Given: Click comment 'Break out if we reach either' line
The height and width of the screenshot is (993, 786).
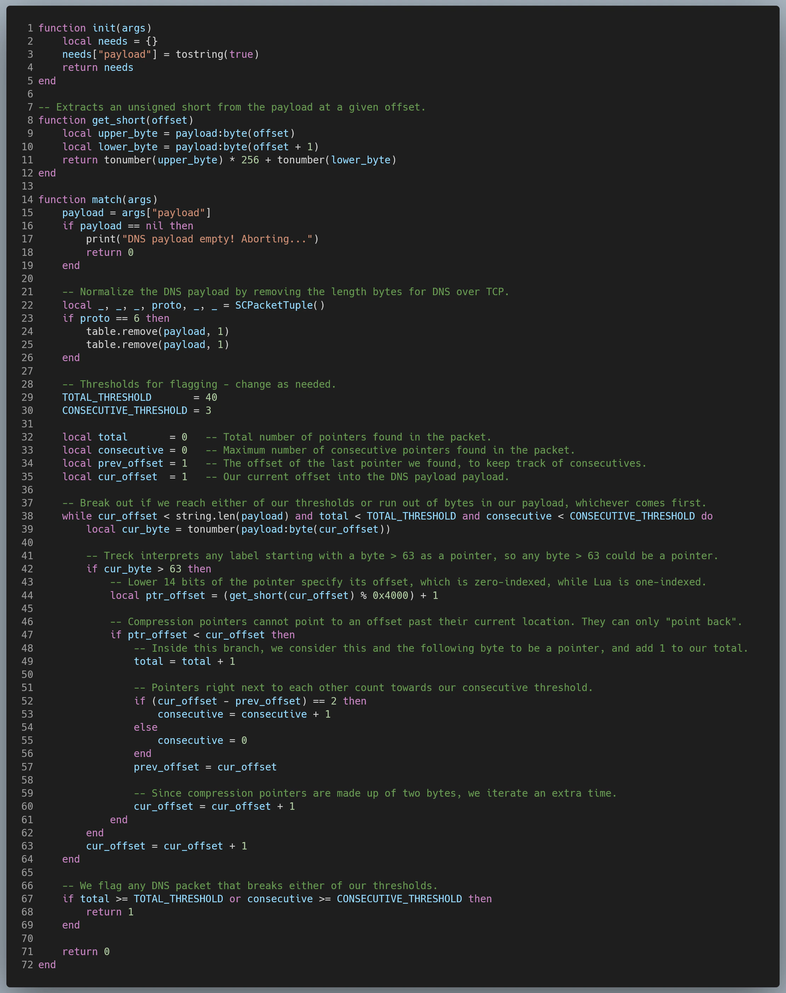Looking at the screenshot, I should (x=384, y=503).
